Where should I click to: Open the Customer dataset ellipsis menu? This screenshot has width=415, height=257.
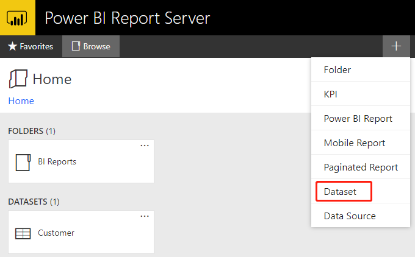tap(145, 216)
